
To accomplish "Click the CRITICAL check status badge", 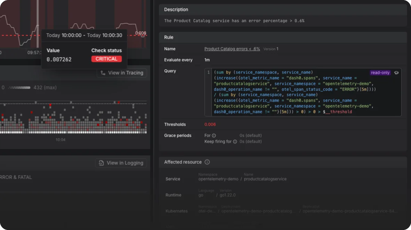I will click(x=106, y=59).
